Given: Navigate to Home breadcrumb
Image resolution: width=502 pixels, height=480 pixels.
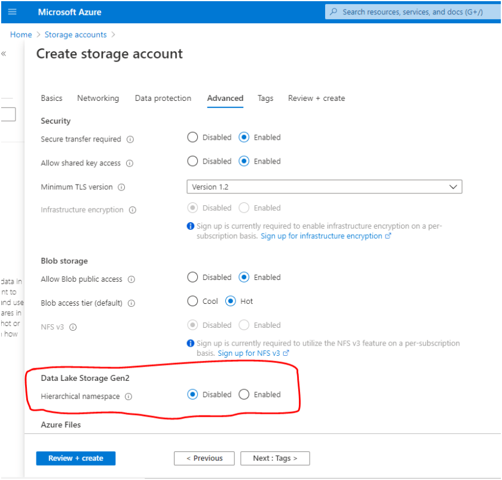Looking at the screenshot, I should [21, 35].
